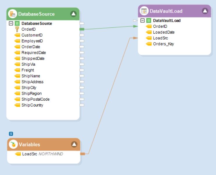216x175 pixels.
Task: Click the green output port of OrderID
Action: click(82, 29)
